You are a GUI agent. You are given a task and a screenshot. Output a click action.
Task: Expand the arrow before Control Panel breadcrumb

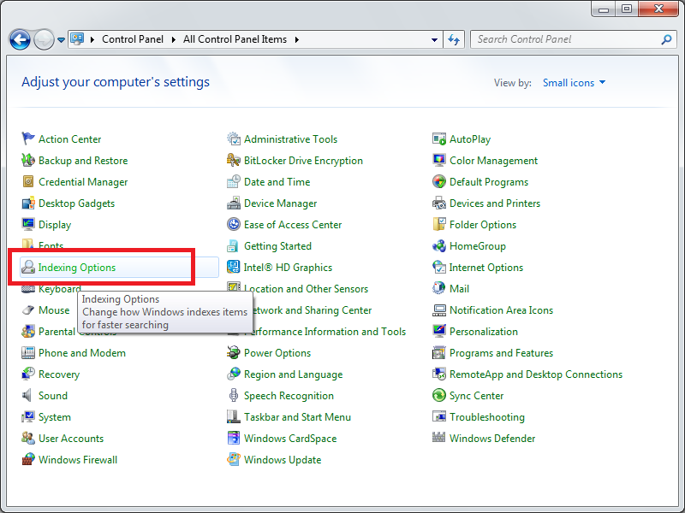click(x=92, y=39)
